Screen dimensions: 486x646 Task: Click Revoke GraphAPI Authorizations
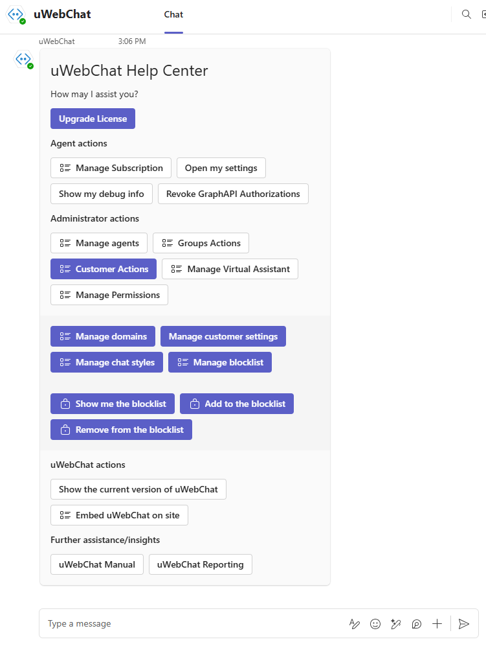[233, 193]
